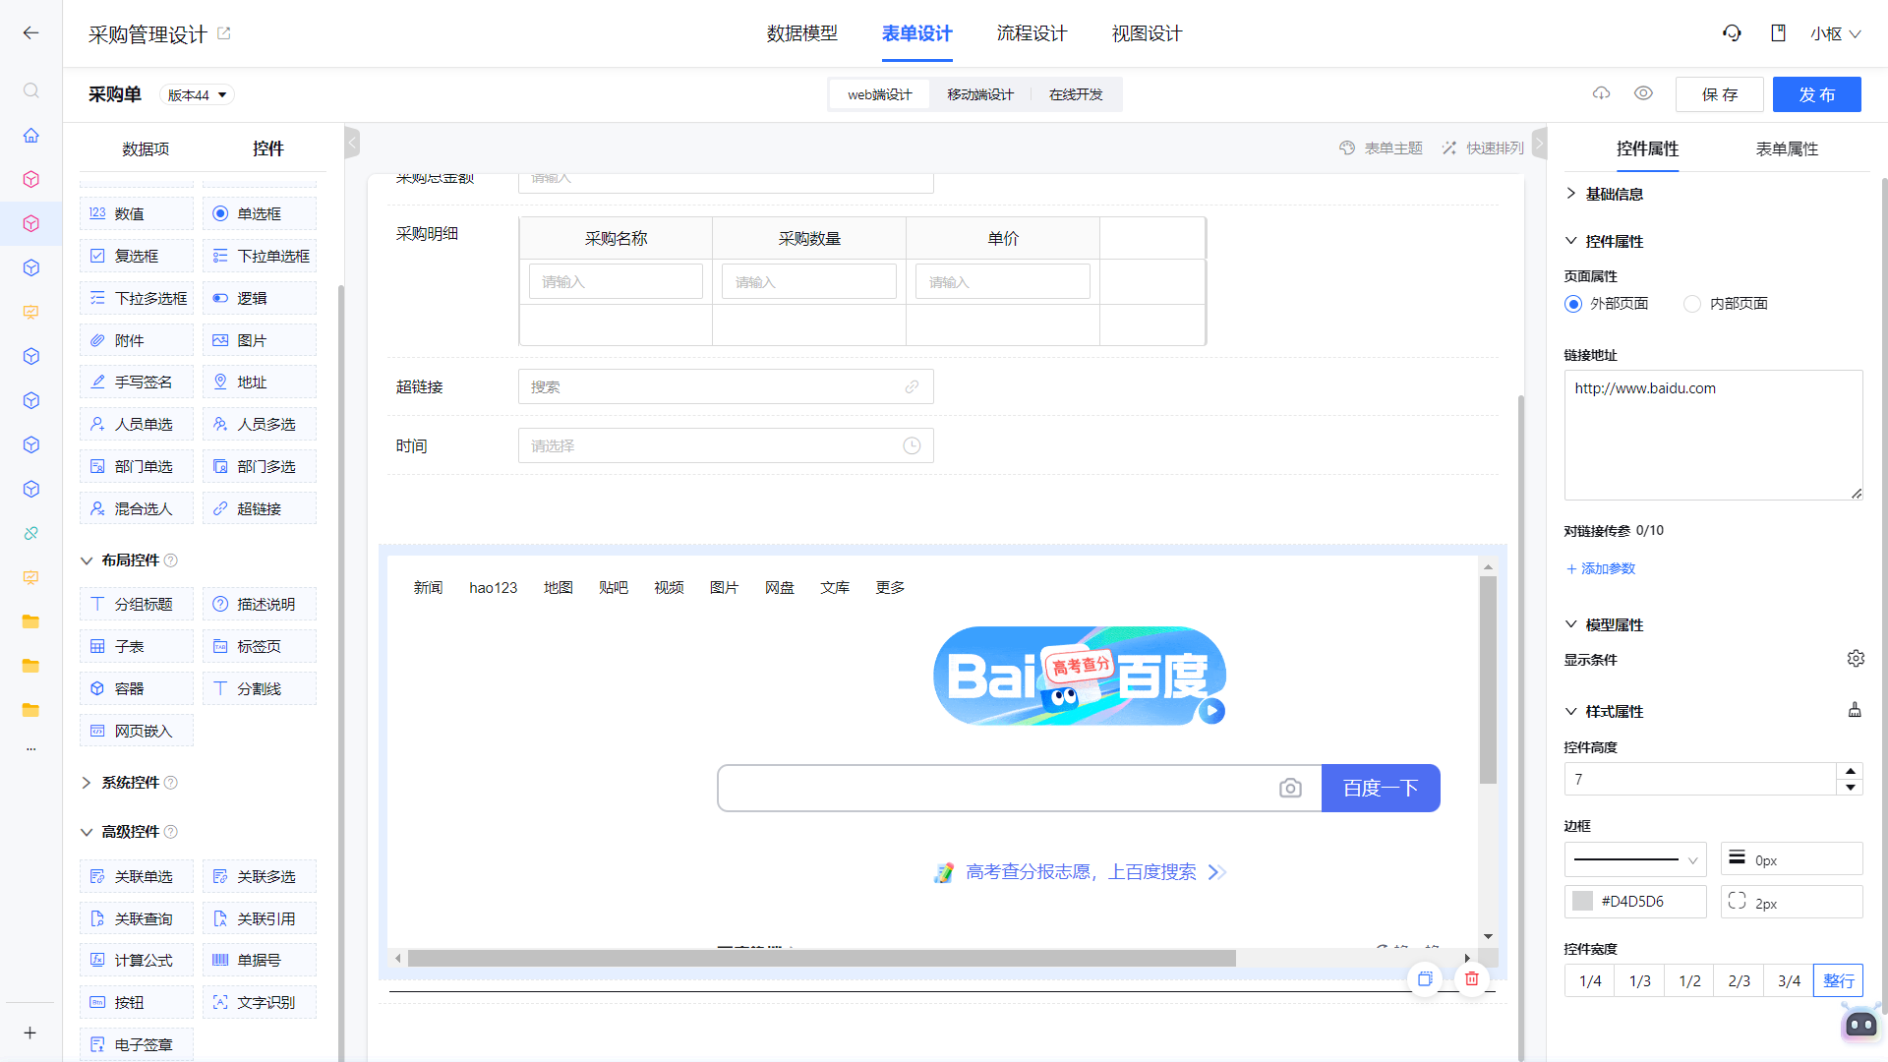Viewport: 1888px width, 1062px height.
Task: Switch to the 流程设计 tab
Action: tap(1032, 33)
